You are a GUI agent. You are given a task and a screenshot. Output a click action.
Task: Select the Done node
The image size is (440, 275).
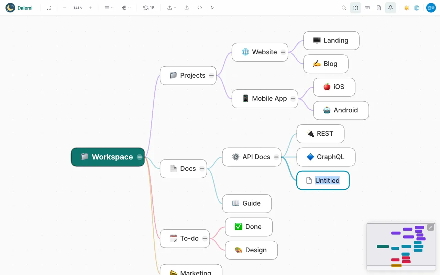pos(249,227)
